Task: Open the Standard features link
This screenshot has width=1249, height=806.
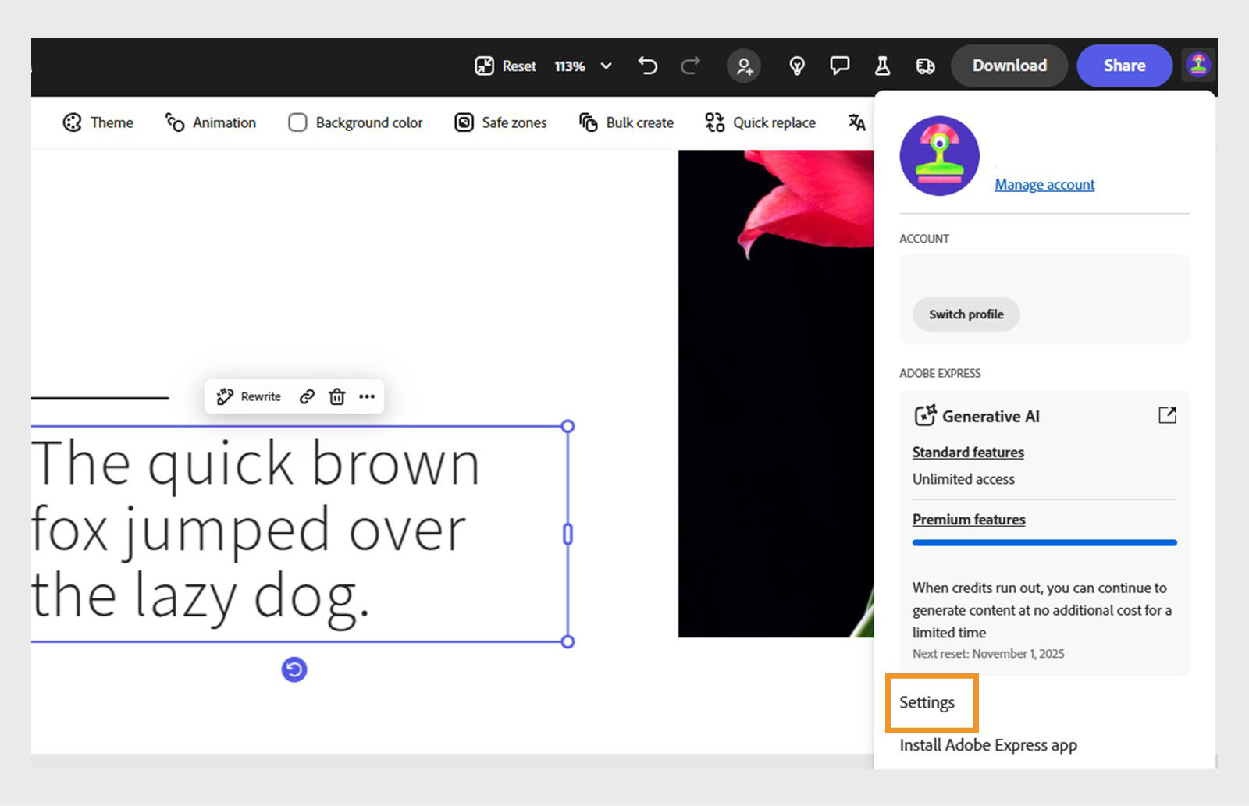Action: click(968, 453)
